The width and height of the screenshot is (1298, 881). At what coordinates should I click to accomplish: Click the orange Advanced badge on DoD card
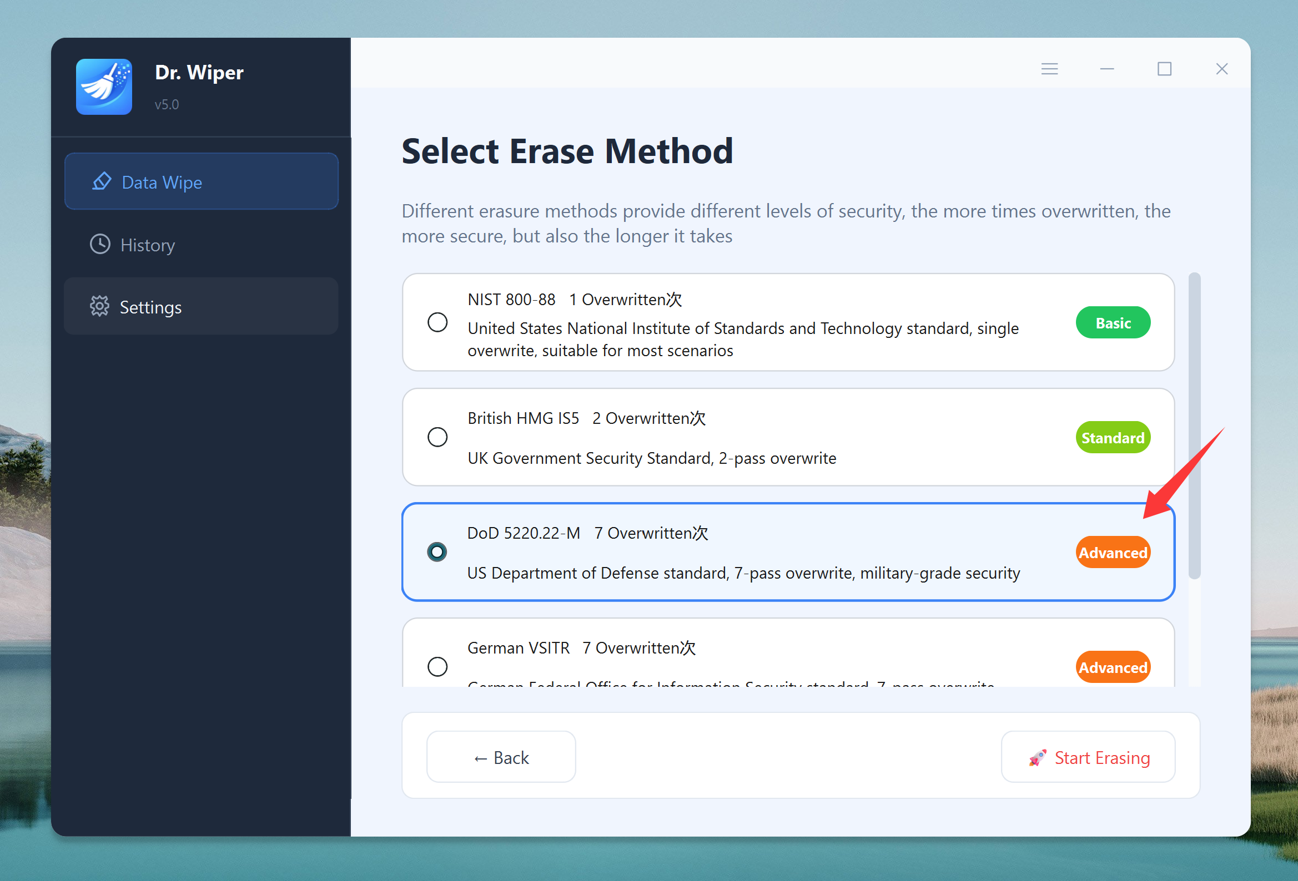pos(1112,552)
